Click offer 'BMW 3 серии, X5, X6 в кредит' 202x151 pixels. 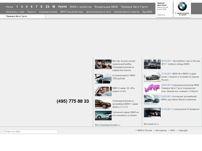pos(123,90)
